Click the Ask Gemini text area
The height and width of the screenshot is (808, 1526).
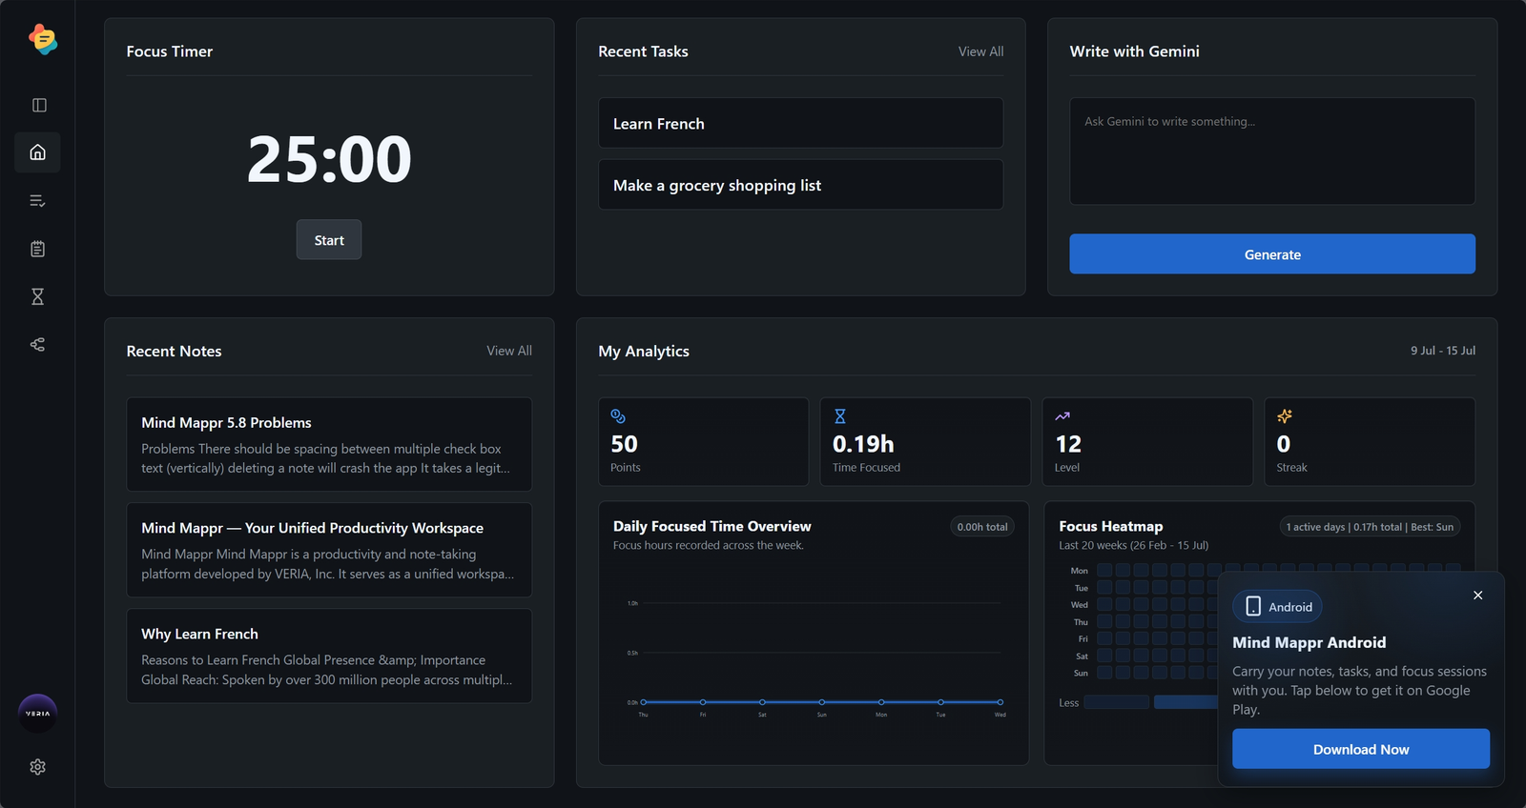[1272, 151]
